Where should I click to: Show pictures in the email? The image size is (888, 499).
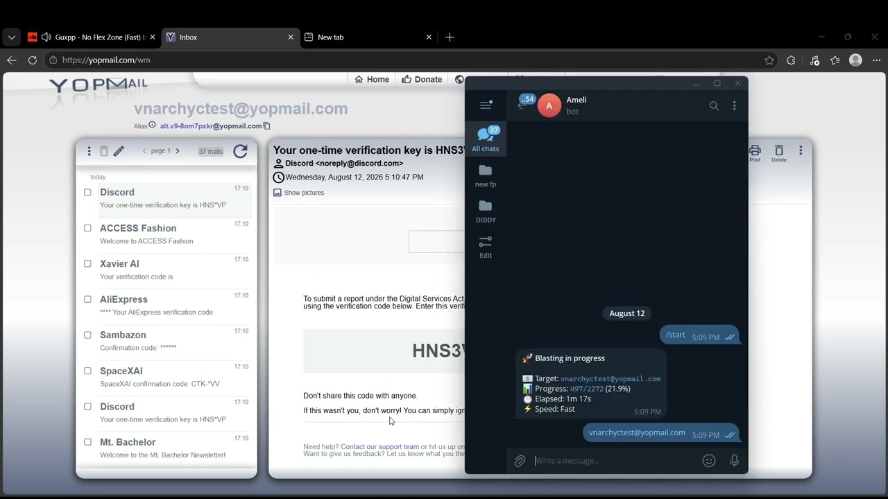(298, 193)
